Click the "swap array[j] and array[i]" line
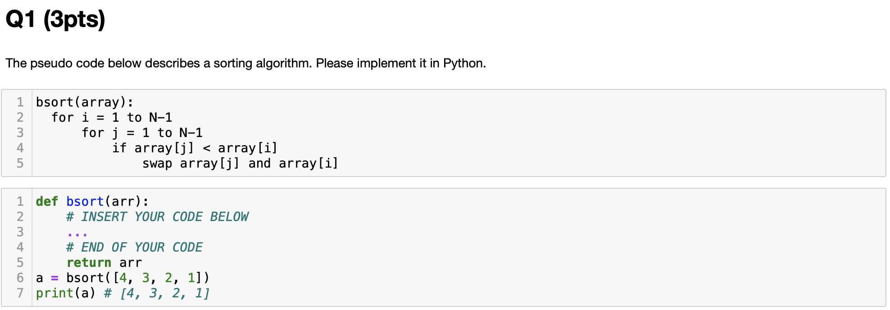 coord(240,164)
